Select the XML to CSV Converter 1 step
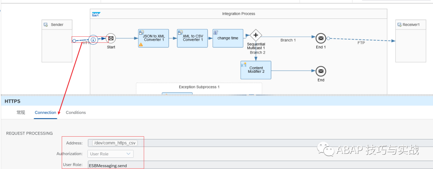 [190, 38]
